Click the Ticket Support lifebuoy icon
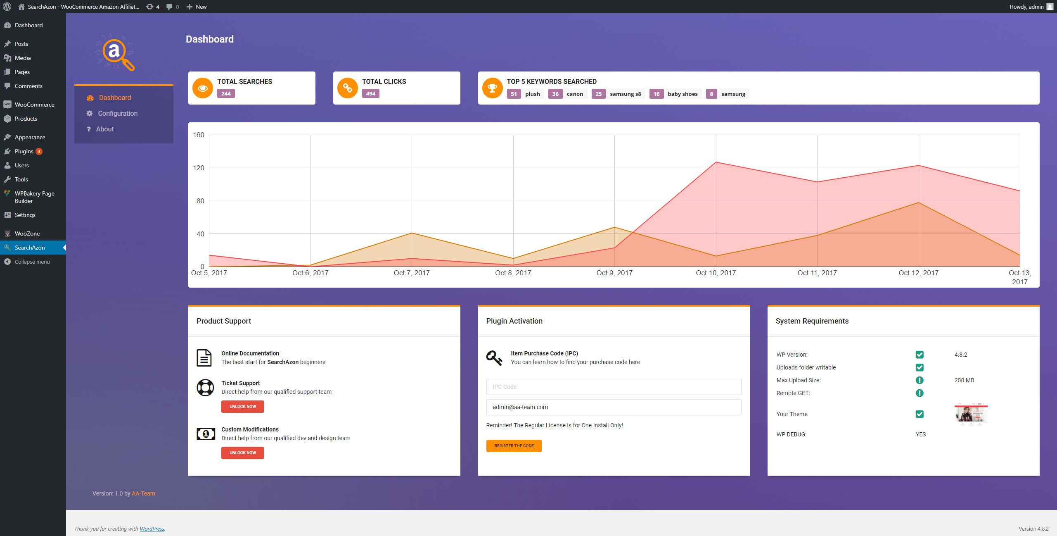1057x536 pixels. click(x=205, y=388)
